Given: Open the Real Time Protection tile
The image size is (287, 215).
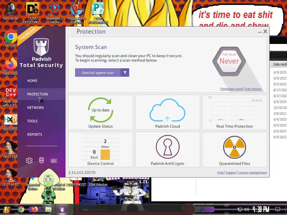Looking at the screenshot, I should 235,112.
